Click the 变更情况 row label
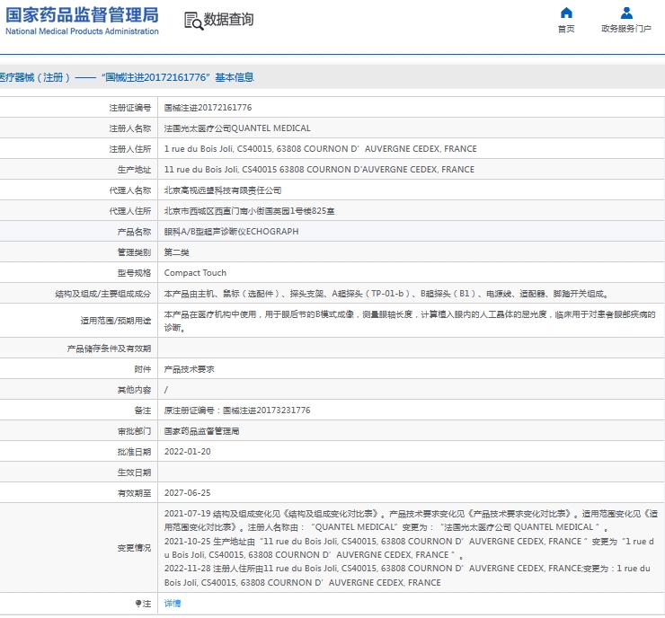Viewport: 665px width, 618px height. pos(134,548)
